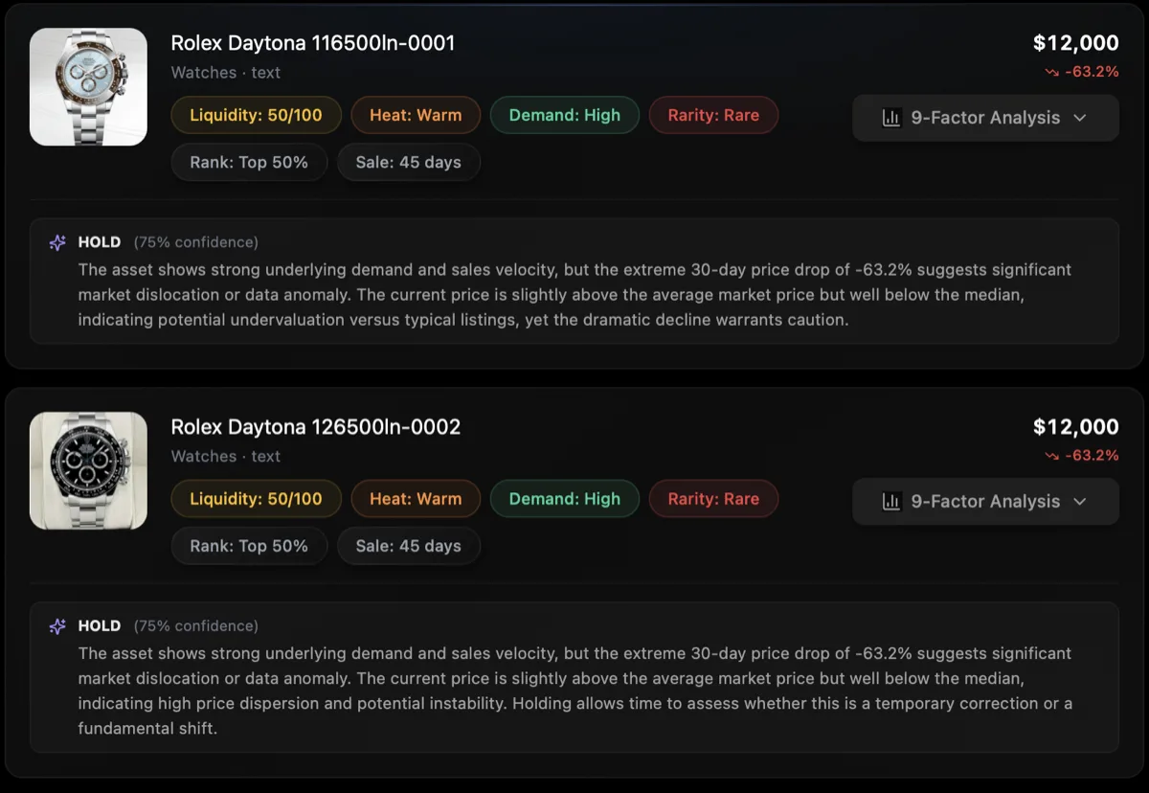Image resolution: width=1149 pixels, height=793 pixels.
Task: Open the Rolex Daytona 116500ln-0001 title
Action: [x=313, y=43]
